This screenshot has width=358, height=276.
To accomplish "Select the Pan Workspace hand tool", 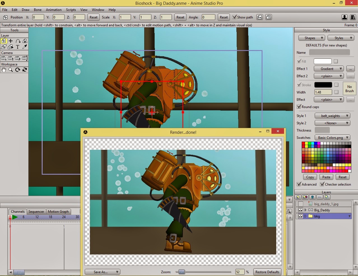I will [x=4, y=70].
